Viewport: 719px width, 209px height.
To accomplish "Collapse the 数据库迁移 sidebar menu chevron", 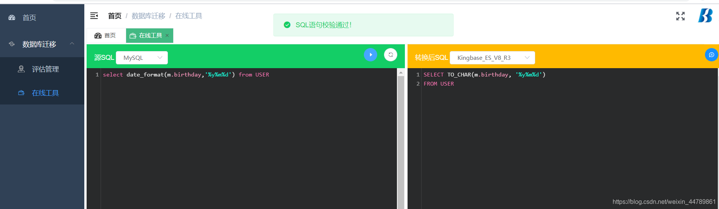I will pos(72,44).
